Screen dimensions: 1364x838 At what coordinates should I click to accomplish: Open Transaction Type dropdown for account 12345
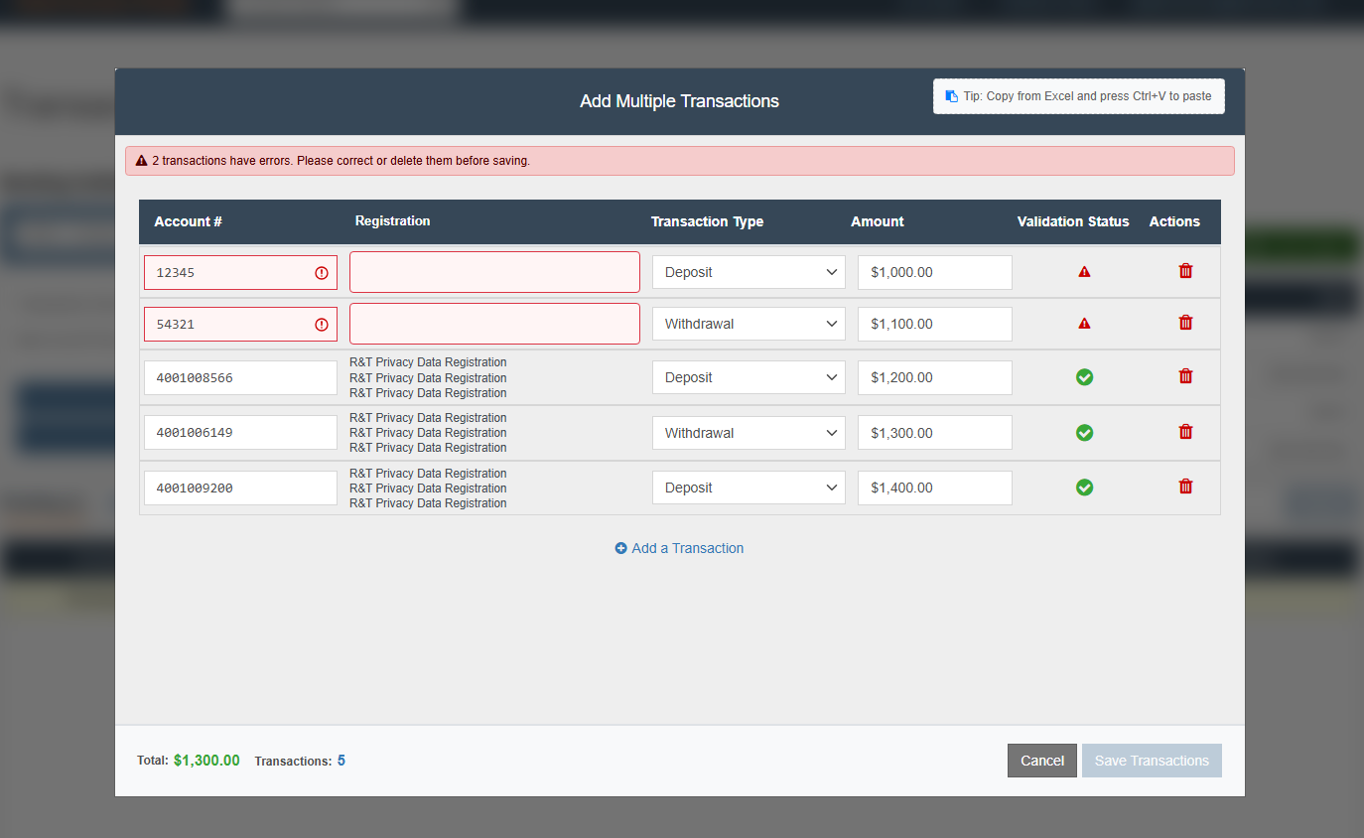click(x=749, y=272)
